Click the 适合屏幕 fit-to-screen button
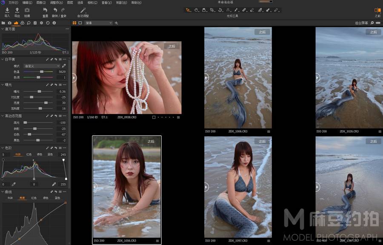 pos(361,23)
